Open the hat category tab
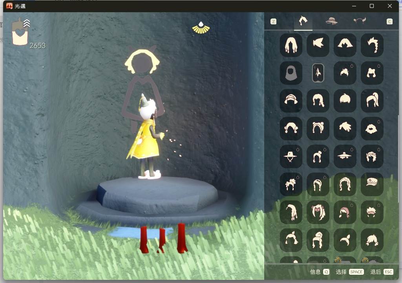The width and height of the screenshot is (402, 283). [x=331, y=21]
